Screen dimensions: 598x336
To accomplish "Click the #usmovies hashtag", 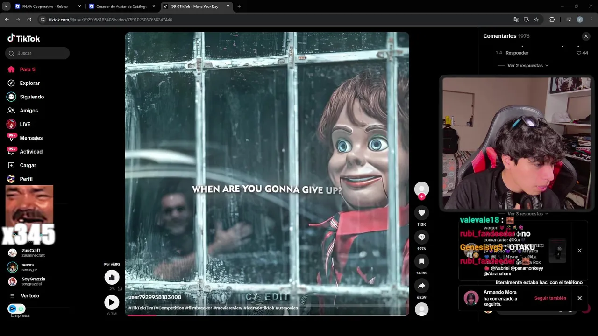I will pyautogui.click(x=286, y=308).
